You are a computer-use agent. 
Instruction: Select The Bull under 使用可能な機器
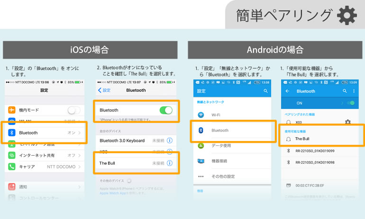click(320, 139)
